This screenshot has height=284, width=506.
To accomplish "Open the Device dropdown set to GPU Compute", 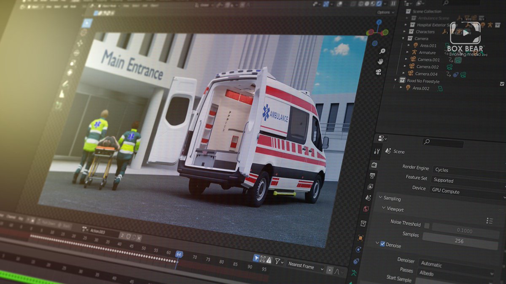I will [x=447, y=190].
